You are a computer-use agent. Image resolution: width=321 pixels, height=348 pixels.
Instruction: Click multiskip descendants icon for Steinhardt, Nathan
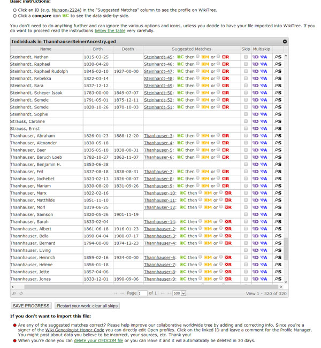click(255, 57)
